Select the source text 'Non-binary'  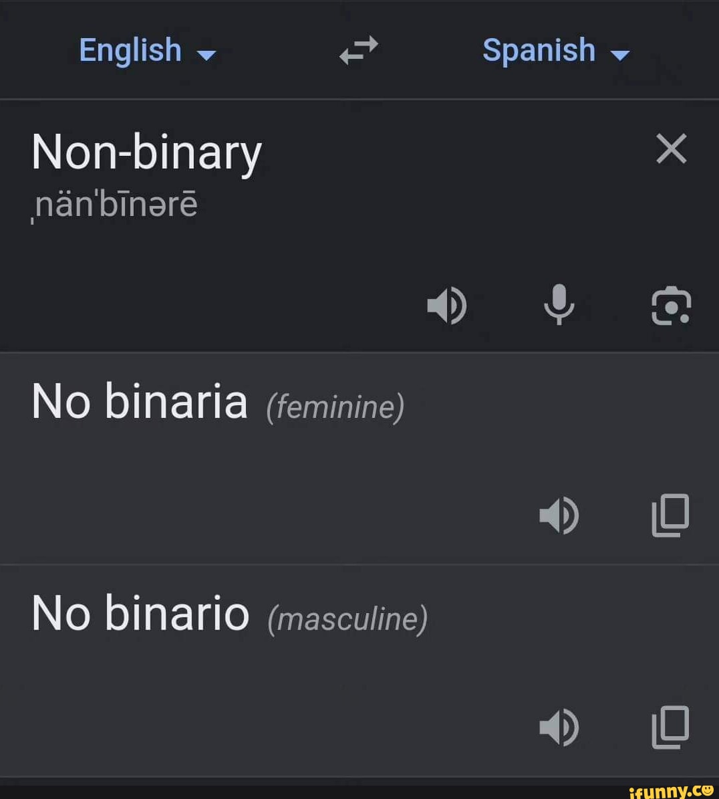pos(146,151)
